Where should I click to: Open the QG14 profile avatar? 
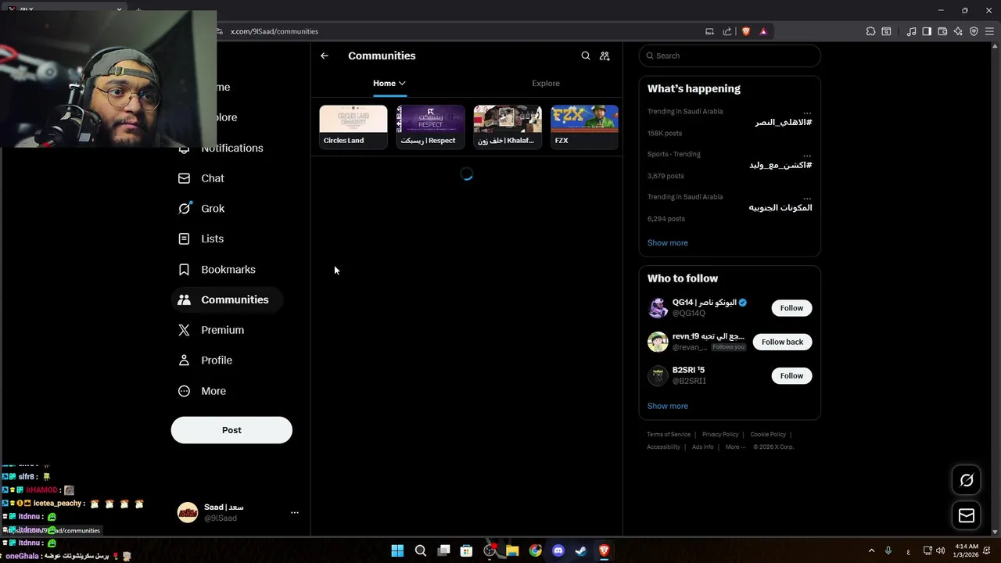(x=658, y=307)
